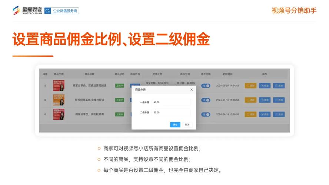This screenshot has width=329, height=185.
Task: Click yellow 更新 button in 试听视频课 row
Action: 250,114
